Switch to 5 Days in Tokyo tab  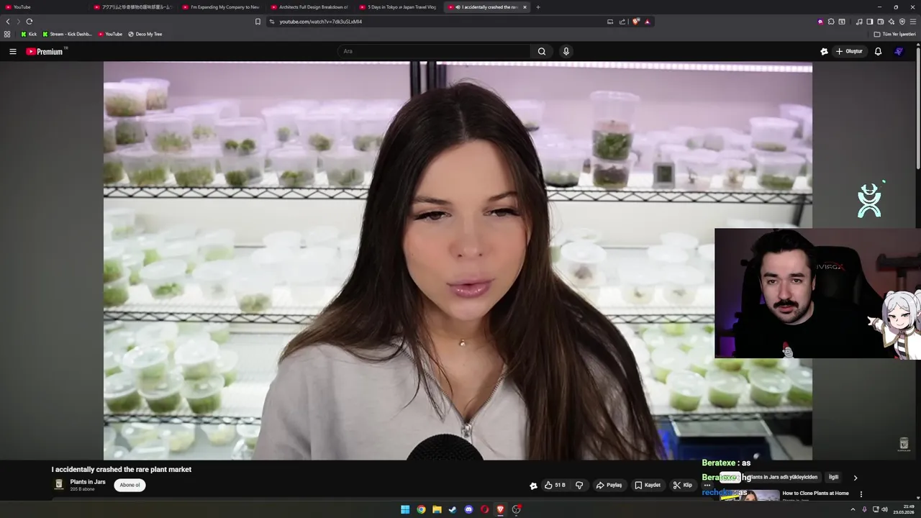[397, 7]
